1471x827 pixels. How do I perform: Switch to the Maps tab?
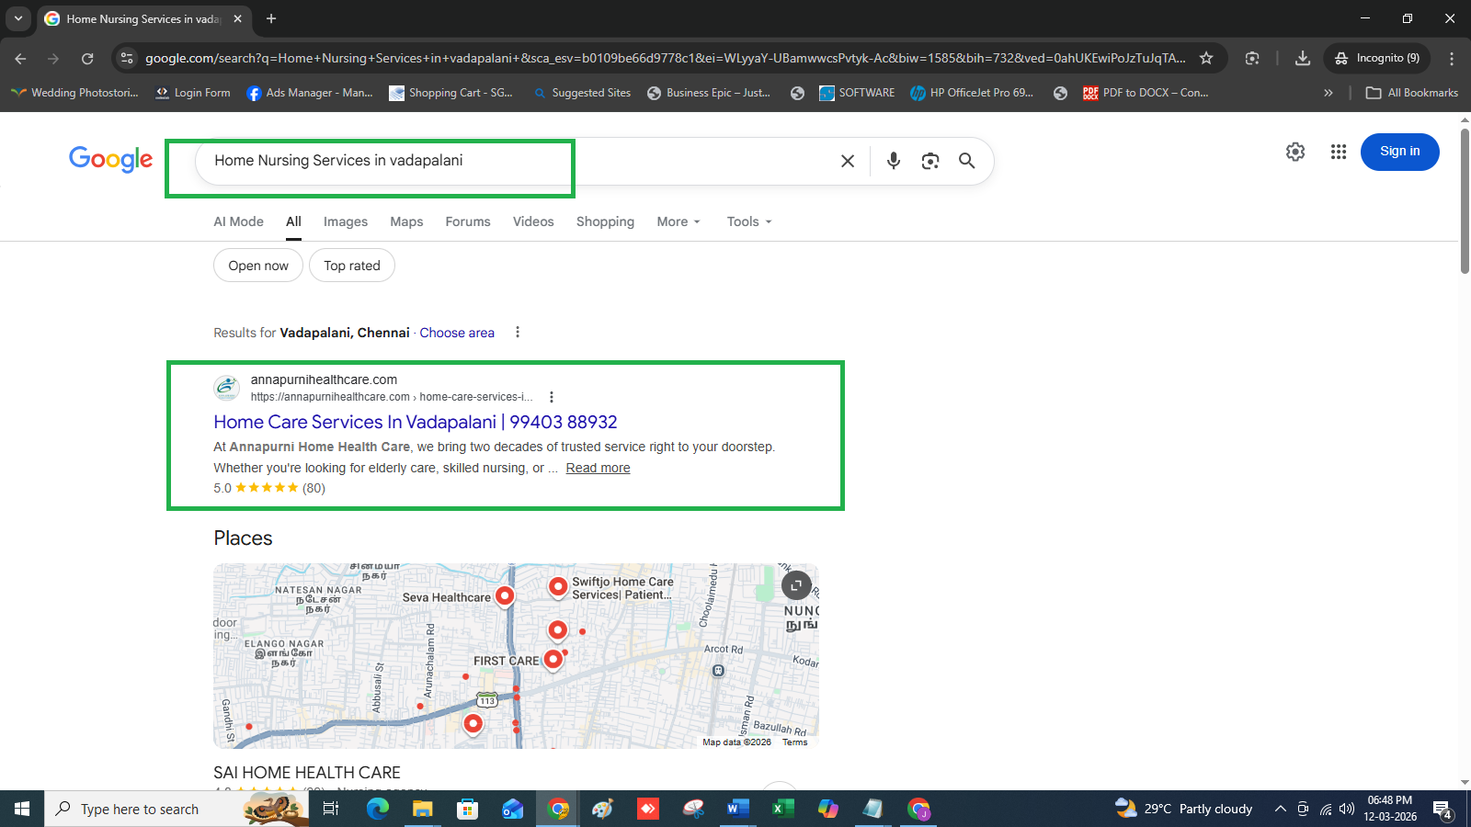pos(406,221)
